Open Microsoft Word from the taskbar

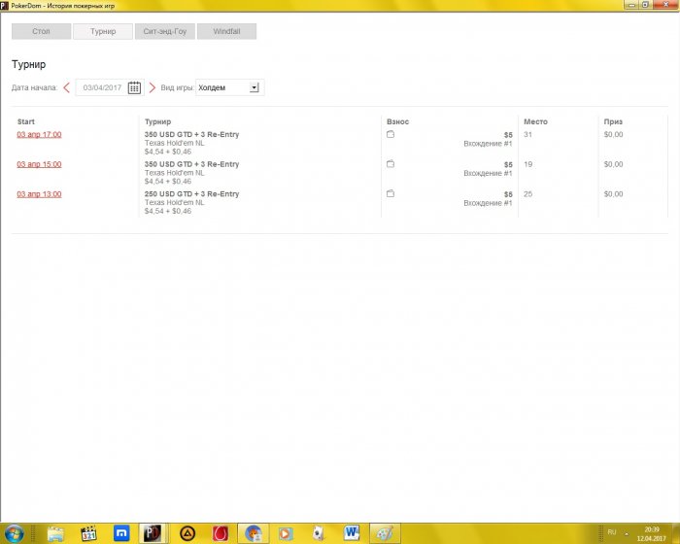pyautogui.click(x=351, y=532)
